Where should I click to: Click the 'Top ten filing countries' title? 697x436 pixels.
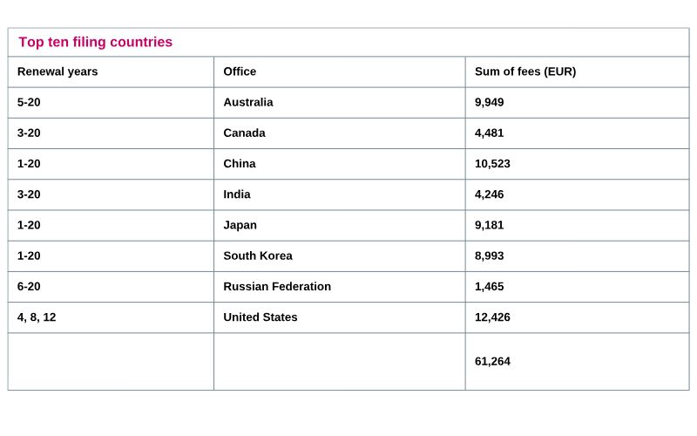(96, 42)
